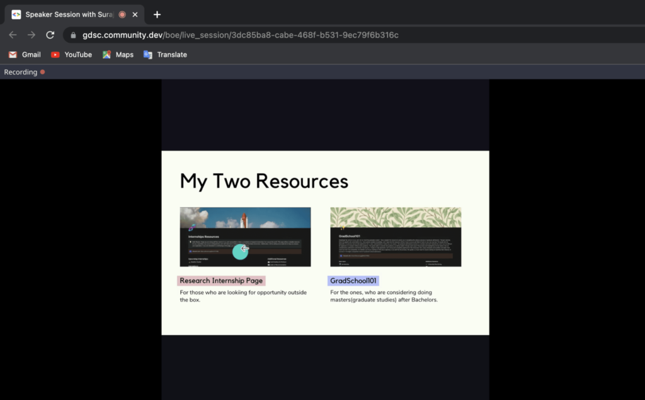Reload the current page

click(50, 35)
